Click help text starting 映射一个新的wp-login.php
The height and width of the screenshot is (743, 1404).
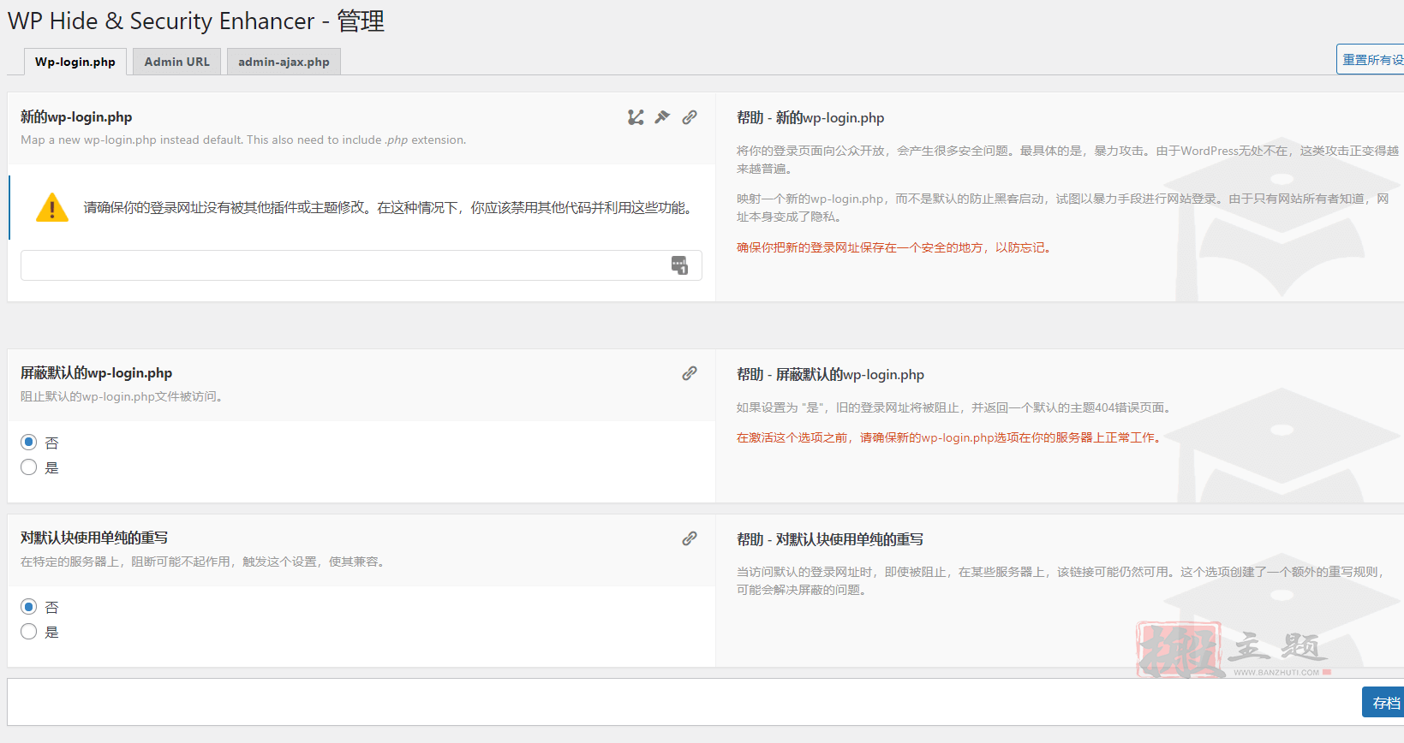[x=1063, y=207]
